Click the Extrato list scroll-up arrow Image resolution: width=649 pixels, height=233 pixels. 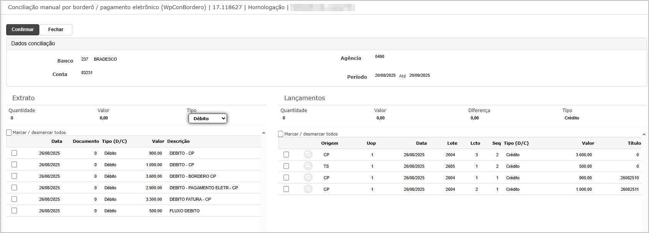tap(264, 133)
